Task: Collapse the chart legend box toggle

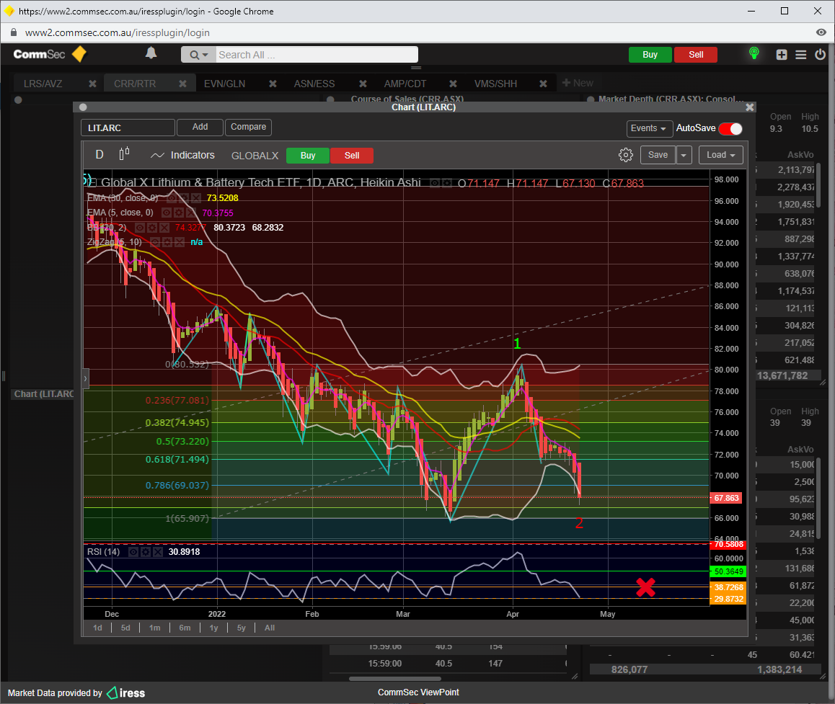Action: (92, 182)
